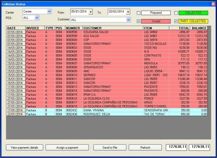
Task: Click the TORRES DANIEL item cell
Action: click(156, 106)
